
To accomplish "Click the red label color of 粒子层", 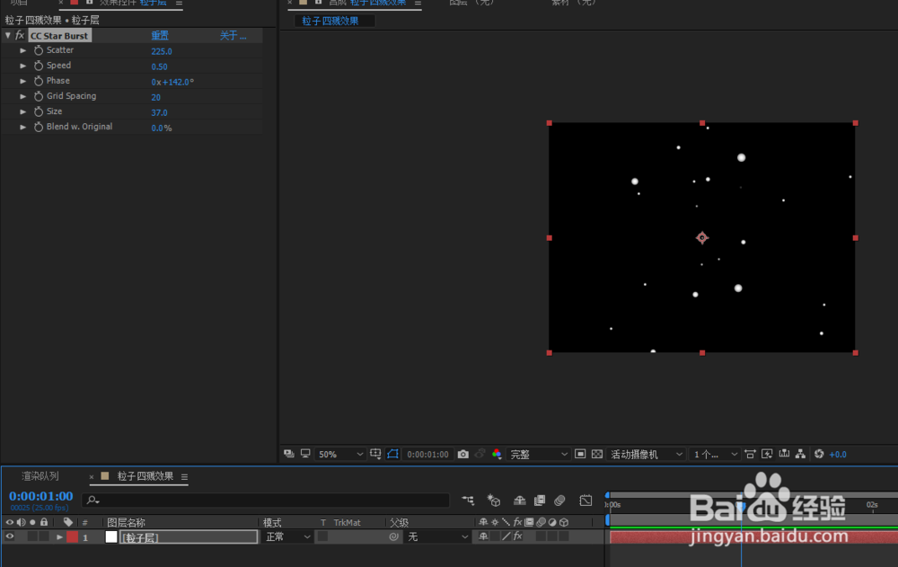I will click(x=72, y=536).
